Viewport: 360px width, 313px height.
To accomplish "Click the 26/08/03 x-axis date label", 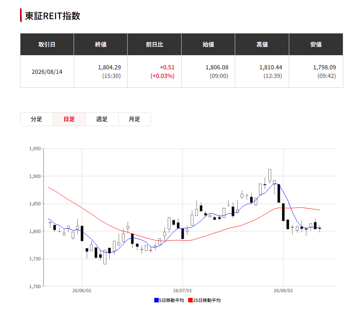I will pyautogui.click(x=283, y=291).
